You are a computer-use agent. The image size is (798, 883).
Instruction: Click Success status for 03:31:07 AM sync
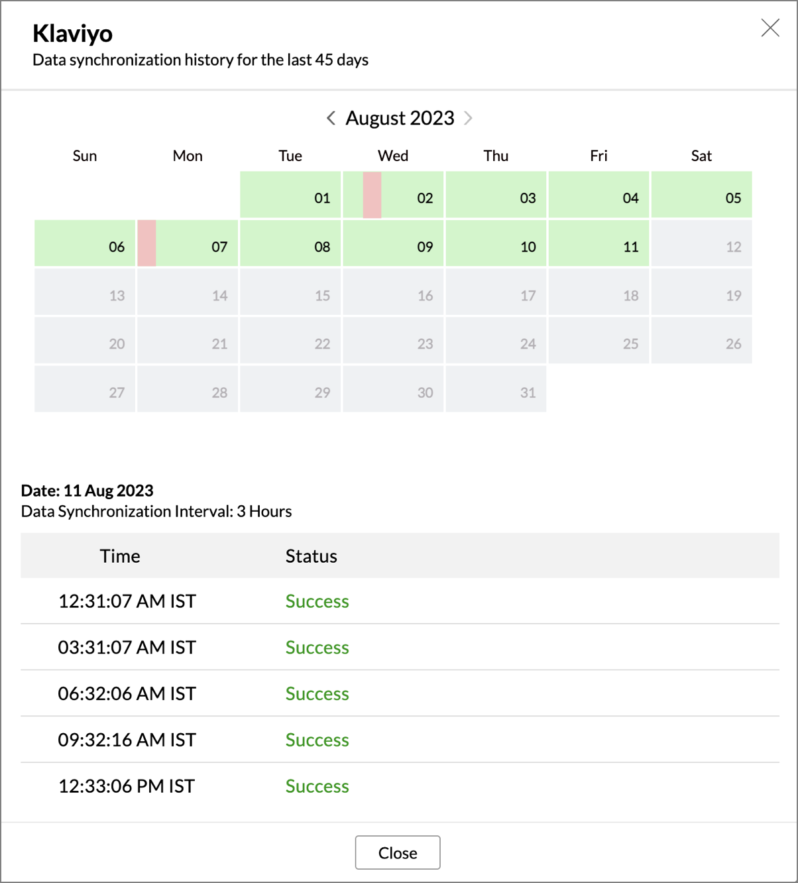pyautogui.click(x=317, y=648)
